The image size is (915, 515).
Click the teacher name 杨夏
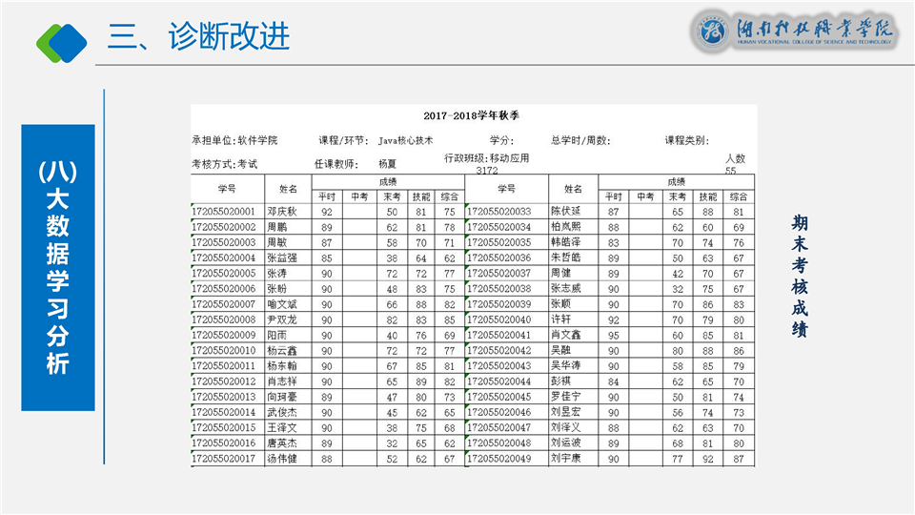click(x=388, y=164)
